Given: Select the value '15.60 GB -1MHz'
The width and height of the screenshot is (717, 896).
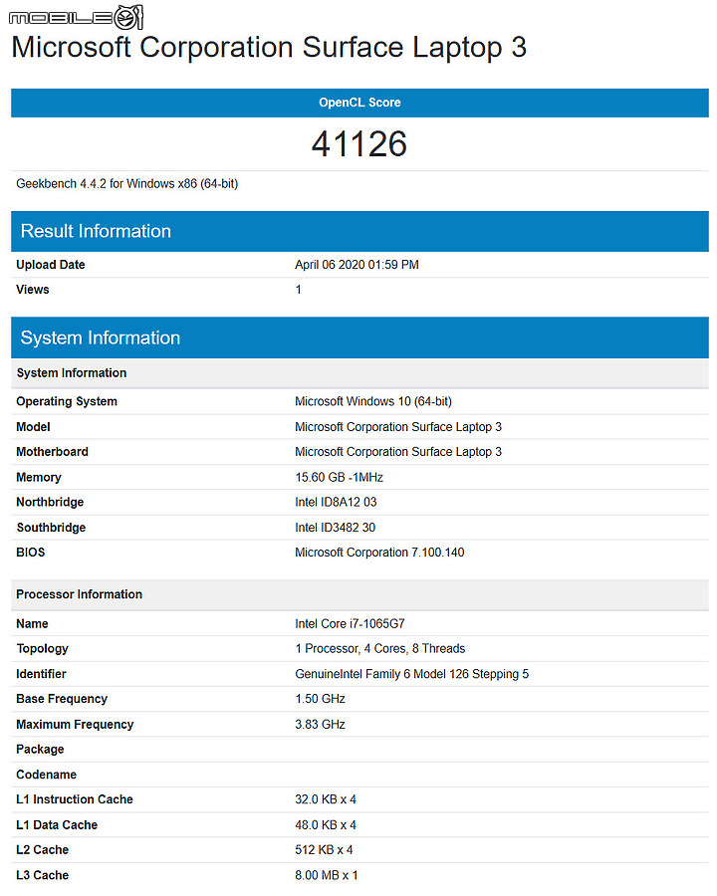Looking at the screenshot, I should 339,477.
